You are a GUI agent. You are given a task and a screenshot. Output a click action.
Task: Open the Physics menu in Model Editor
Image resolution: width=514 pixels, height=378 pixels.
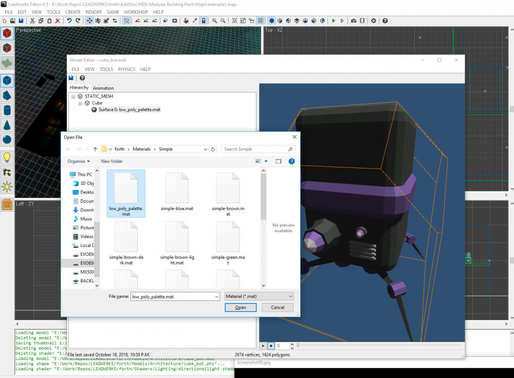pos(126,69)
